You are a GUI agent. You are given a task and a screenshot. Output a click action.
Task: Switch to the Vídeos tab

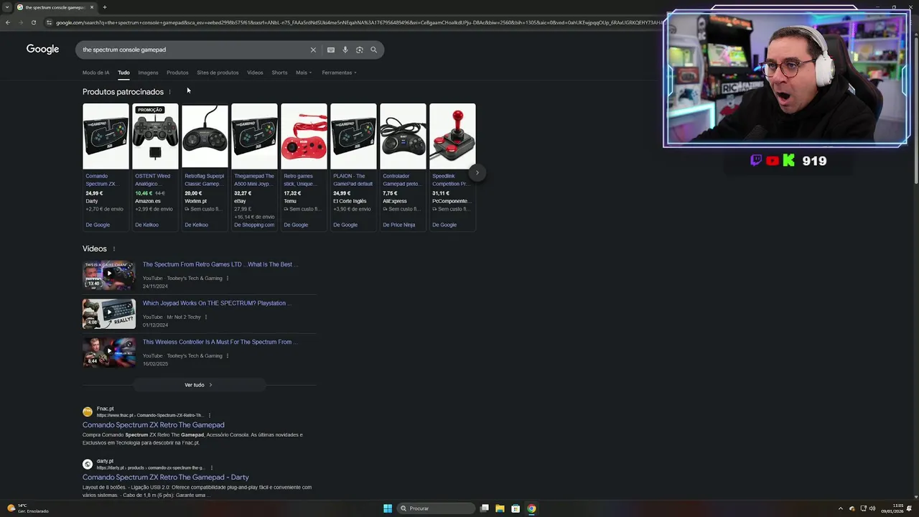click(255, 73)
